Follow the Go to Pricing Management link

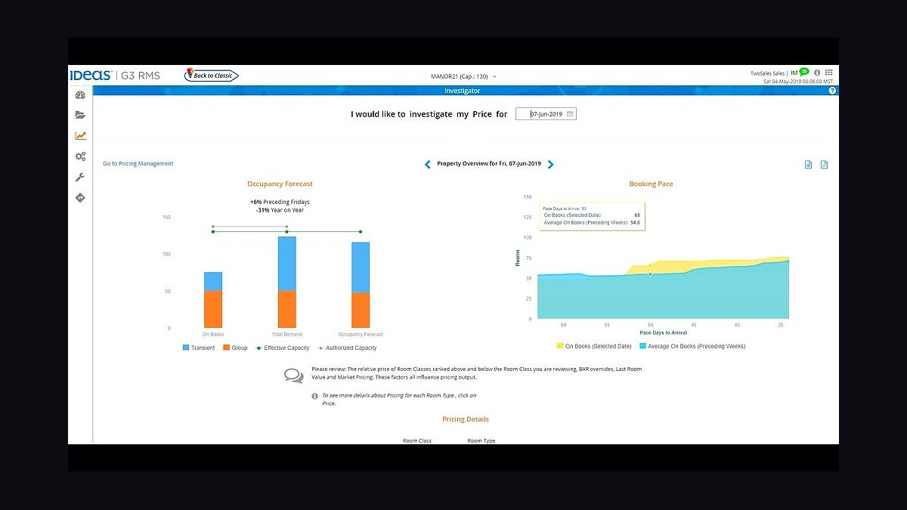click(138, 163)
